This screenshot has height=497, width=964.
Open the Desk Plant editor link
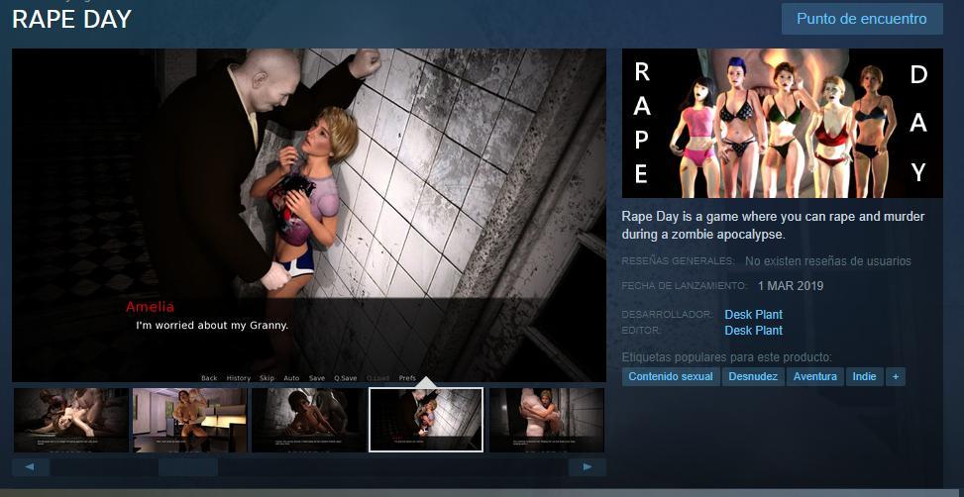pyautogui.click(x=753, y=331)
